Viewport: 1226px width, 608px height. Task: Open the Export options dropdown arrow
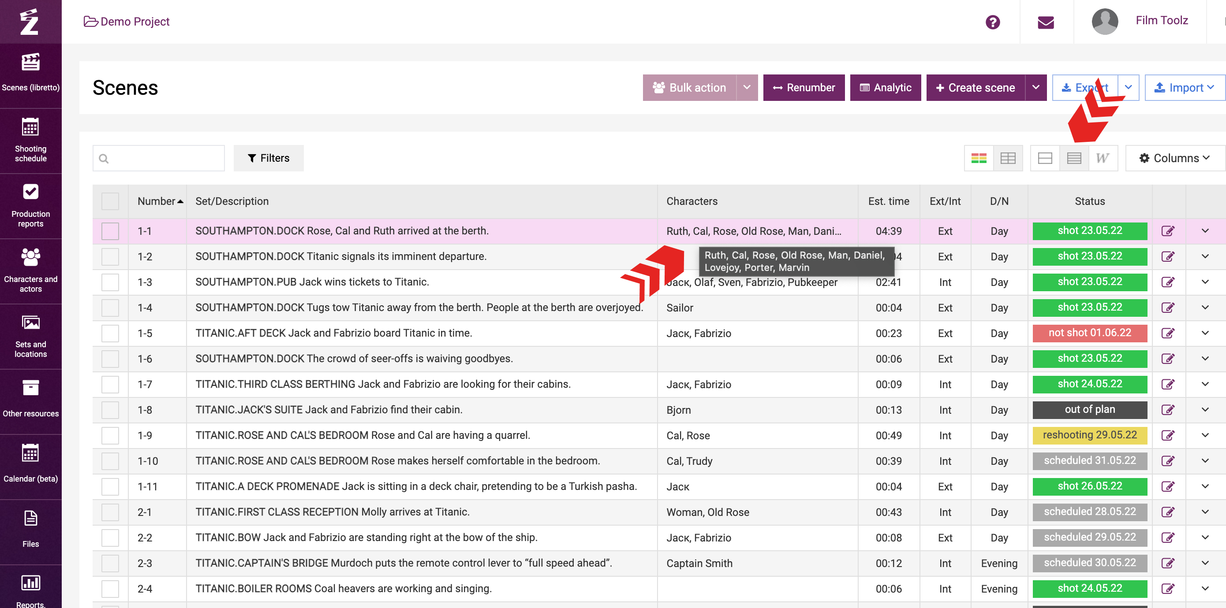click(1128, 88)
